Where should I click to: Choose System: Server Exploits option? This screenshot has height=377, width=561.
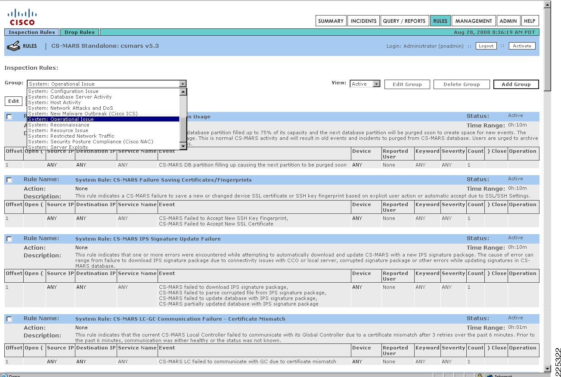[103, 147]
